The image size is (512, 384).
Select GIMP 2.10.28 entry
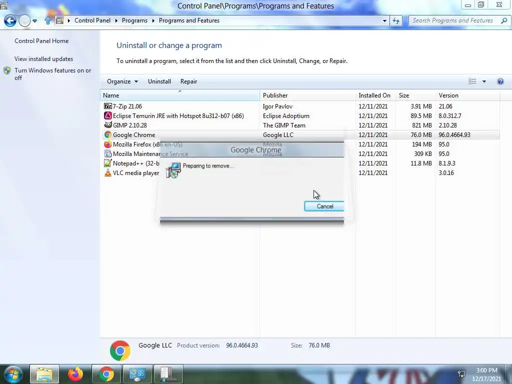click(129, 125)
